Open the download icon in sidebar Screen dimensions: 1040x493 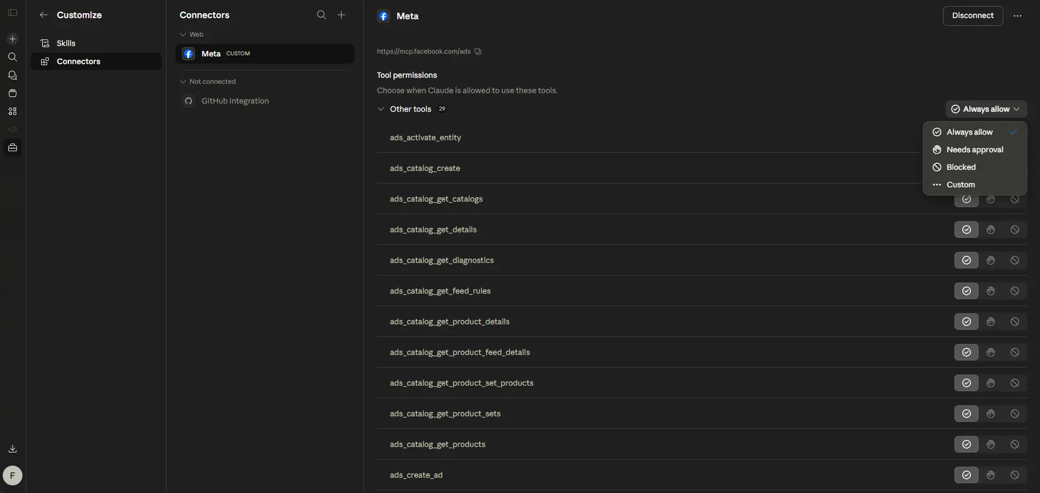(13, 449)
